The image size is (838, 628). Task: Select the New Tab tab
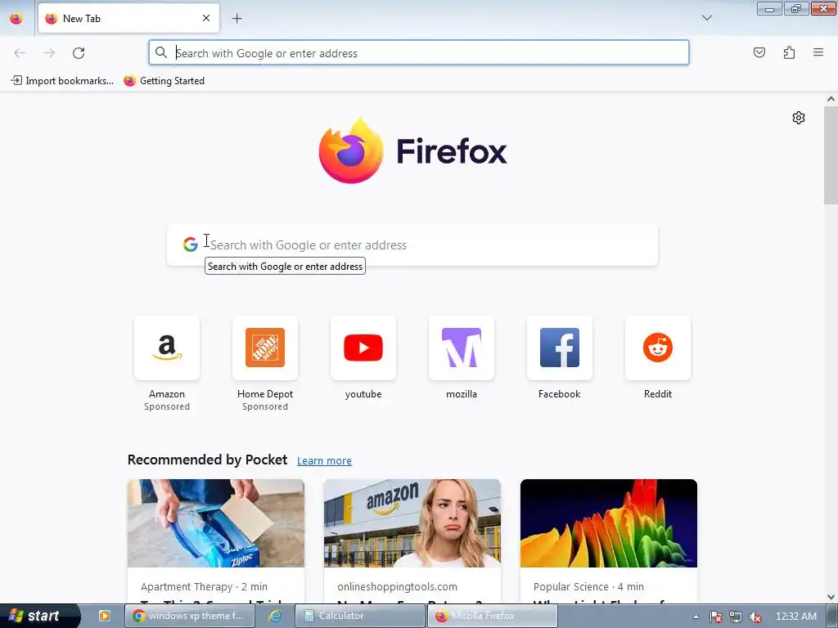(128, 18)
